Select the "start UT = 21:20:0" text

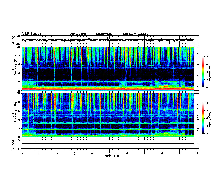coord(135,34)
